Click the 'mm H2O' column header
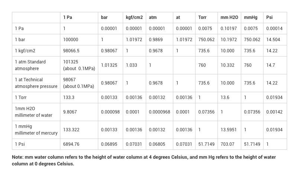The image size is (299, 178). coord(229,17)
